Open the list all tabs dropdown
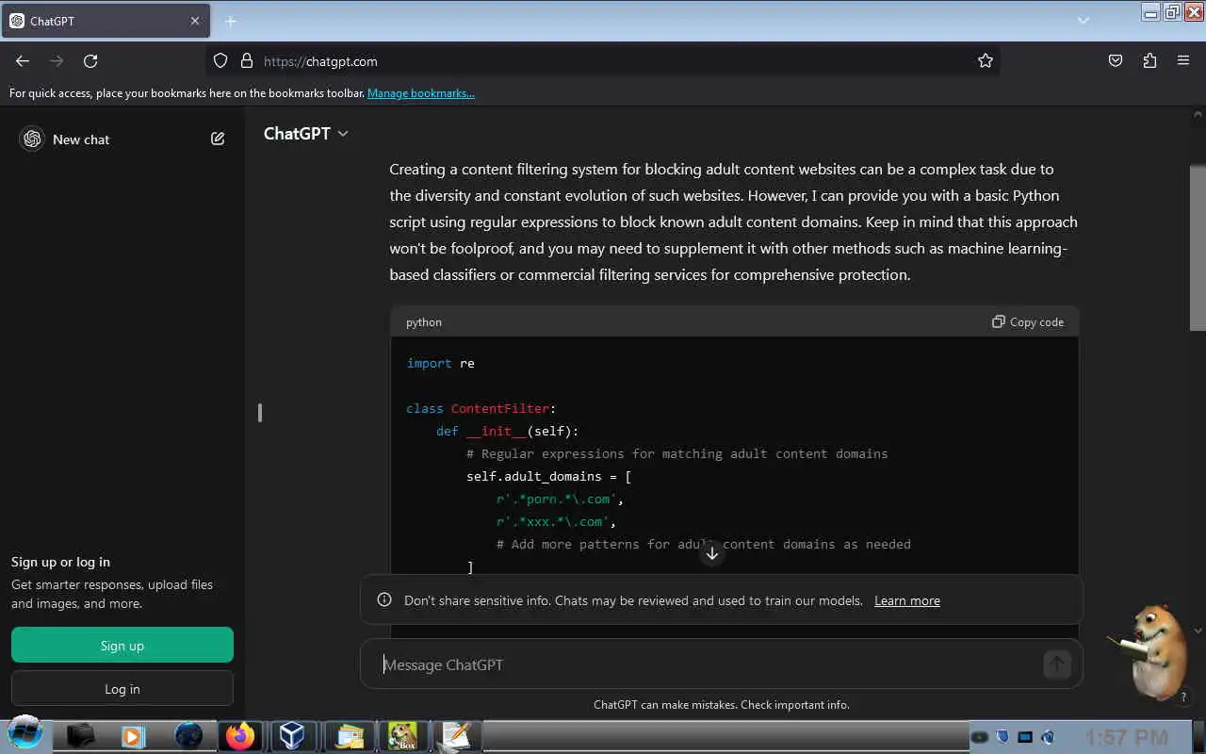Viewport: 1206px width, 754px height. (1084, 21)
